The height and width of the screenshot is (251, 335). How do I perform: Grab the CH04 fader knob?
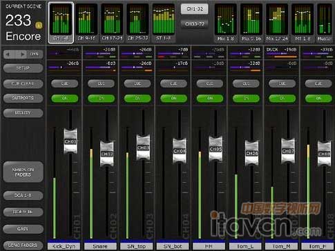(180, 151)
